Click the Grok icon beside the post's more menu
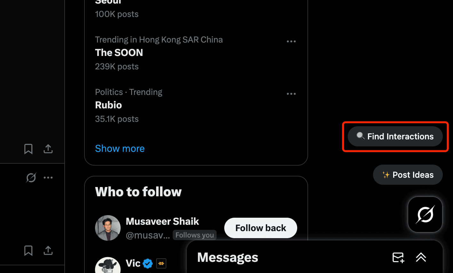The height and width of the screenshot is (273, 453). point(31,177)
